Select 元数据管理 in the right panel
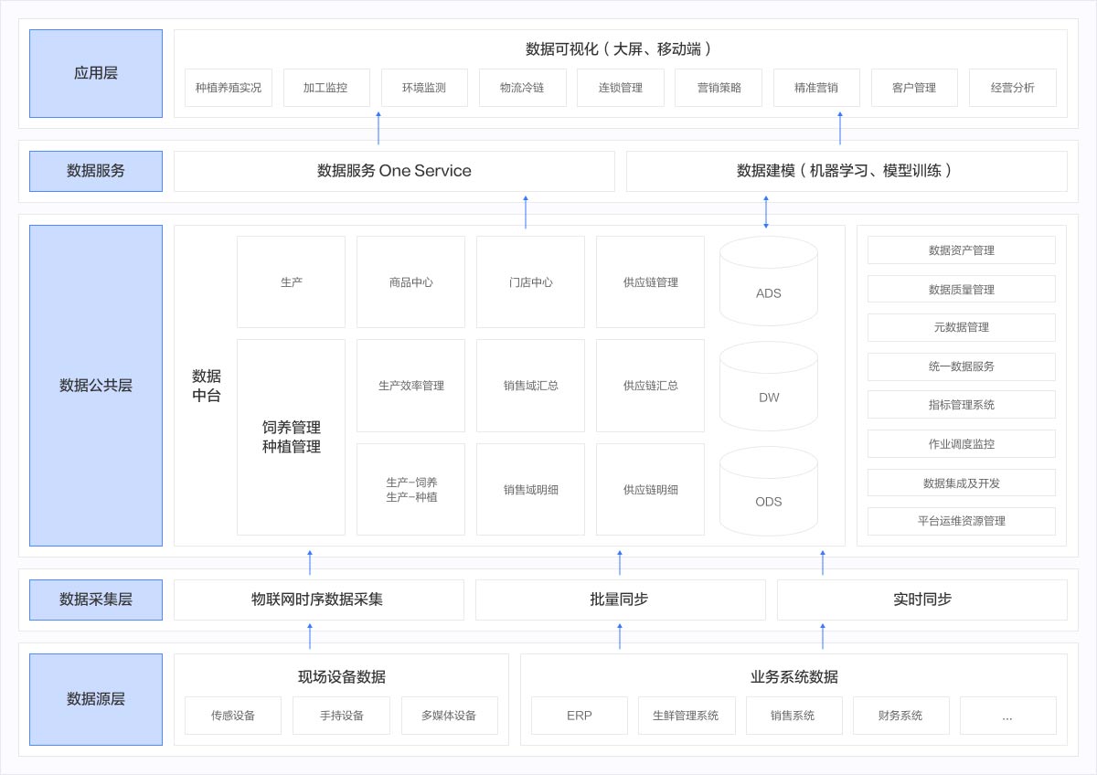 [961, 327]
